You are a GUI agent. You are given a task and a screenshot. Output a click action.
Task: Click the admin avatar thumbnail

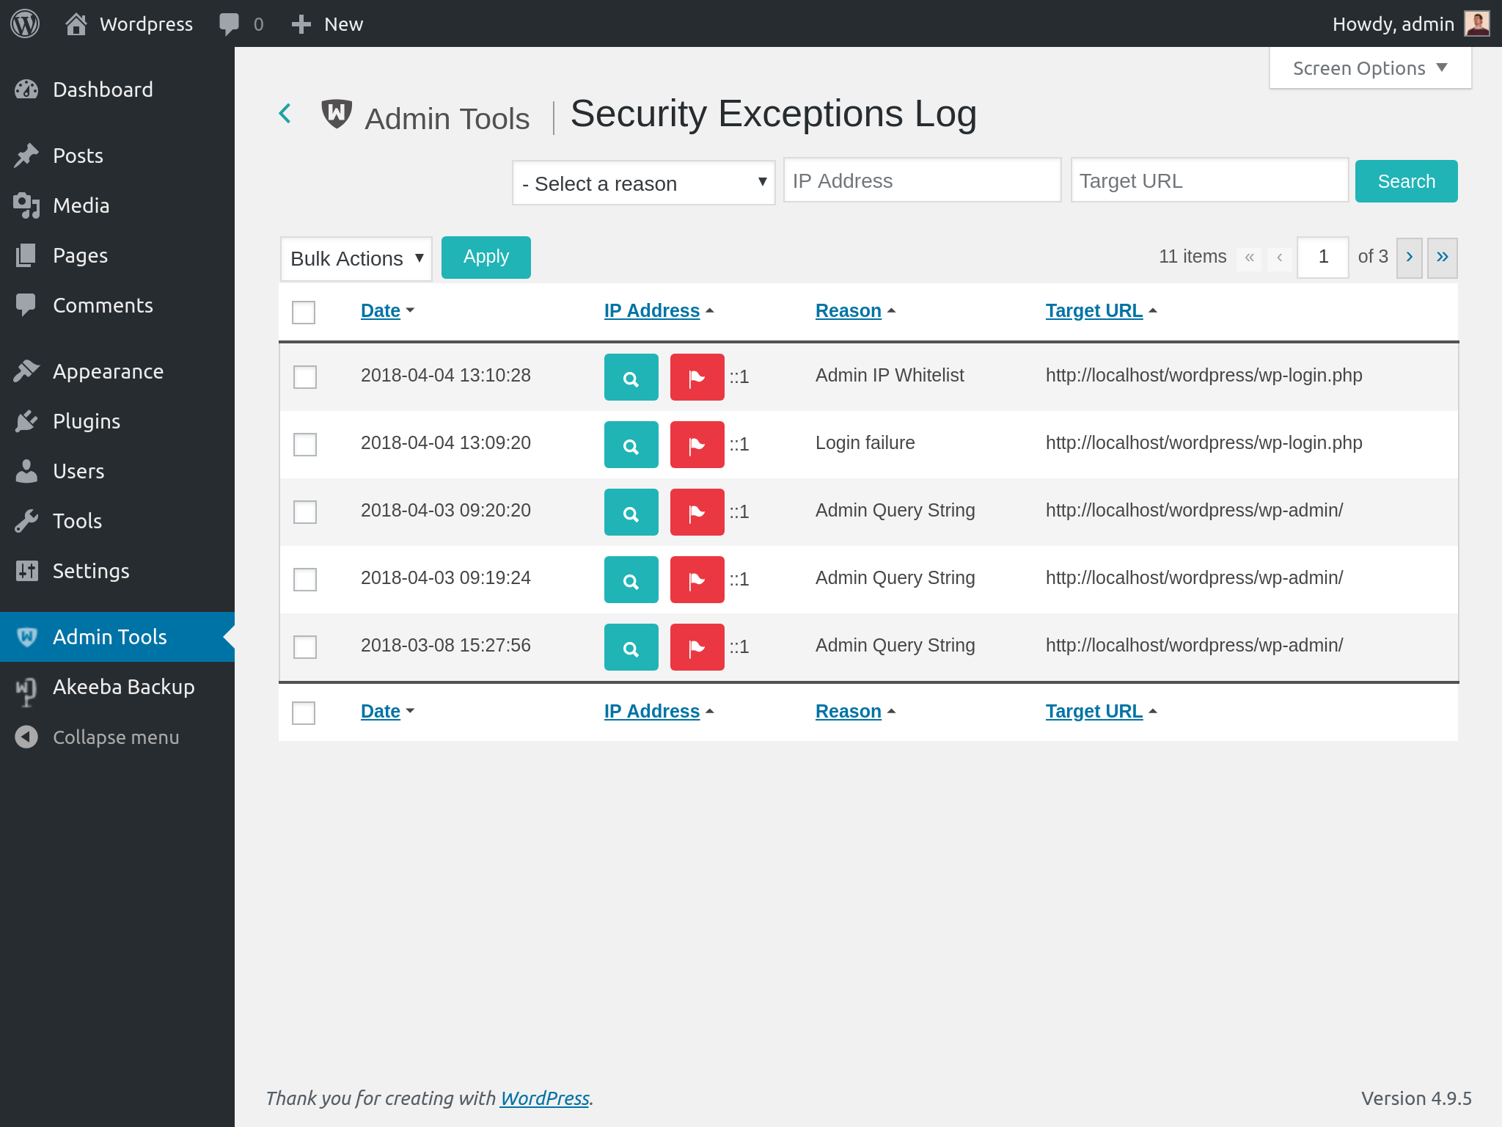(1476, 23)
